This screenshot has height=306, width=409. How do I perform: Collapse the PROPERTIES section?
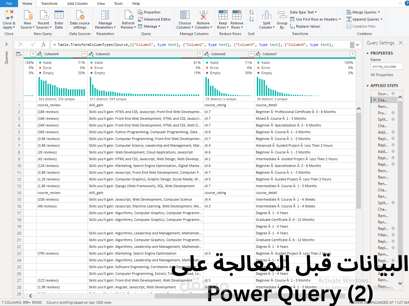(368, 53)
